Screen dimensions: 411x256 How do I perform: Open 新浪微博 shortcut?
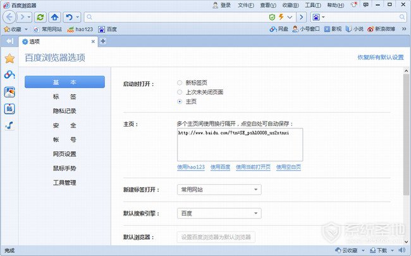(381, 29)
